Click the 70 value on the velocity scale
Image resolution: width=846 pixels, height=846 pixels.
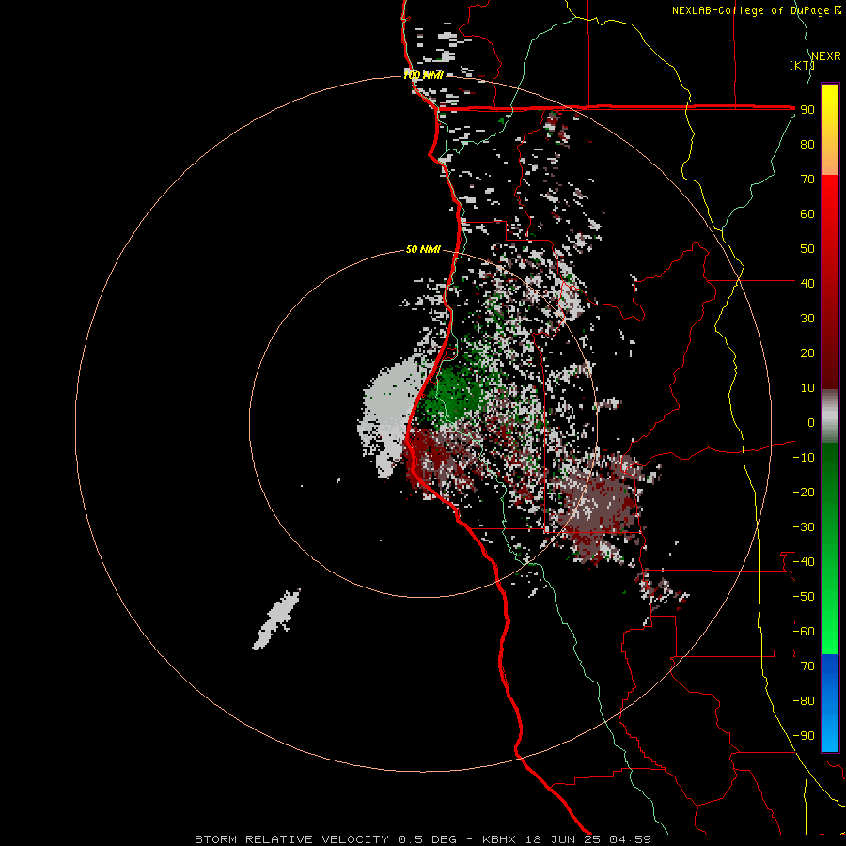(807, 180)
